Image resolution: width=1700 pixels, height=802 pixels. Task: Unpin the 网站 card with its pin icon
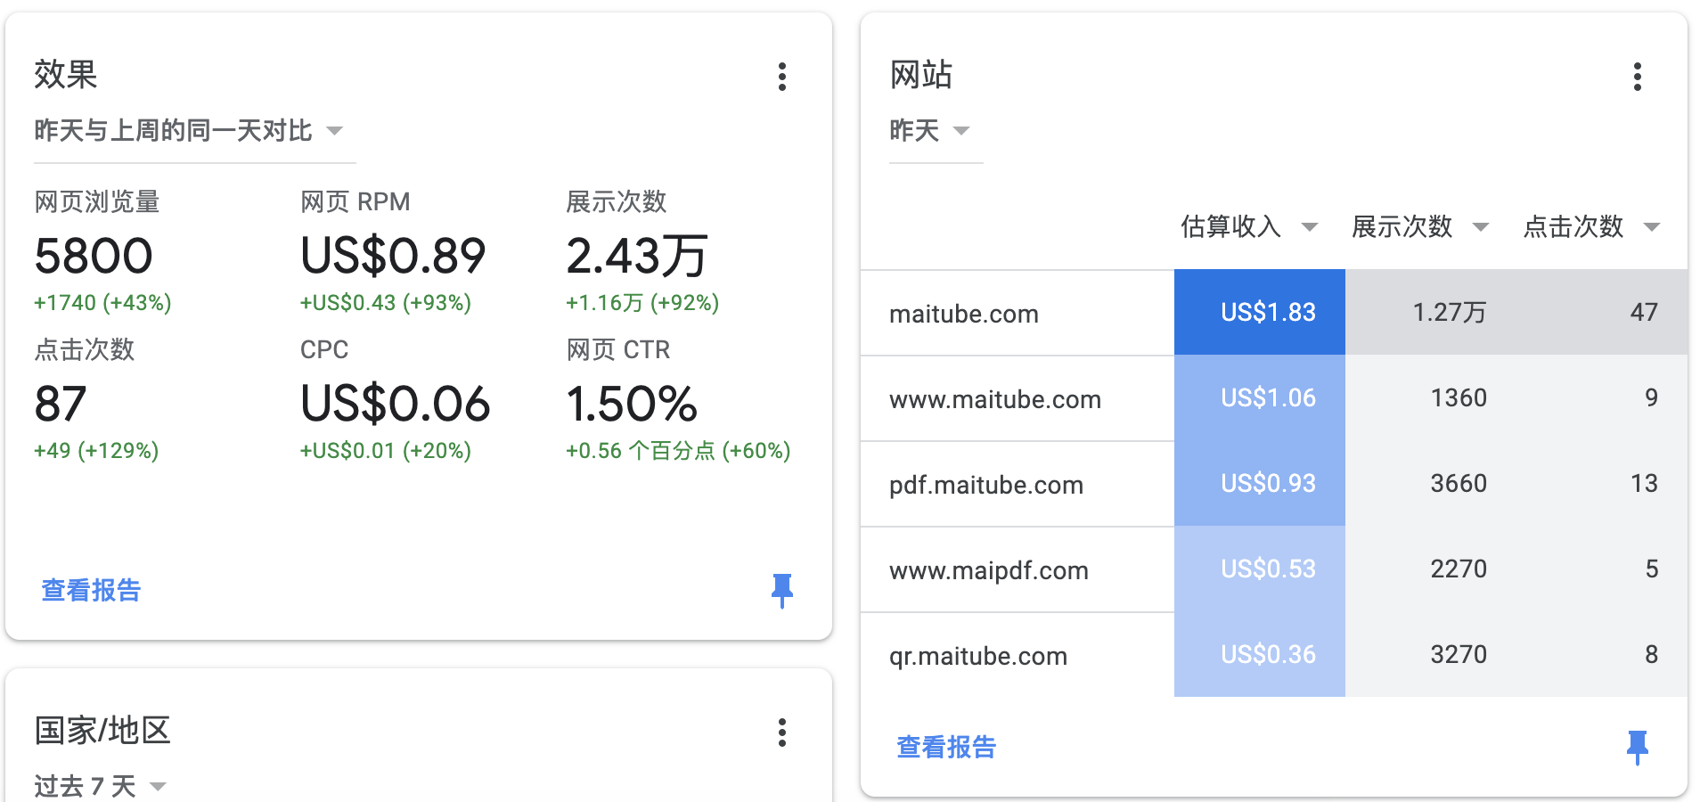tap(1637, 747)
